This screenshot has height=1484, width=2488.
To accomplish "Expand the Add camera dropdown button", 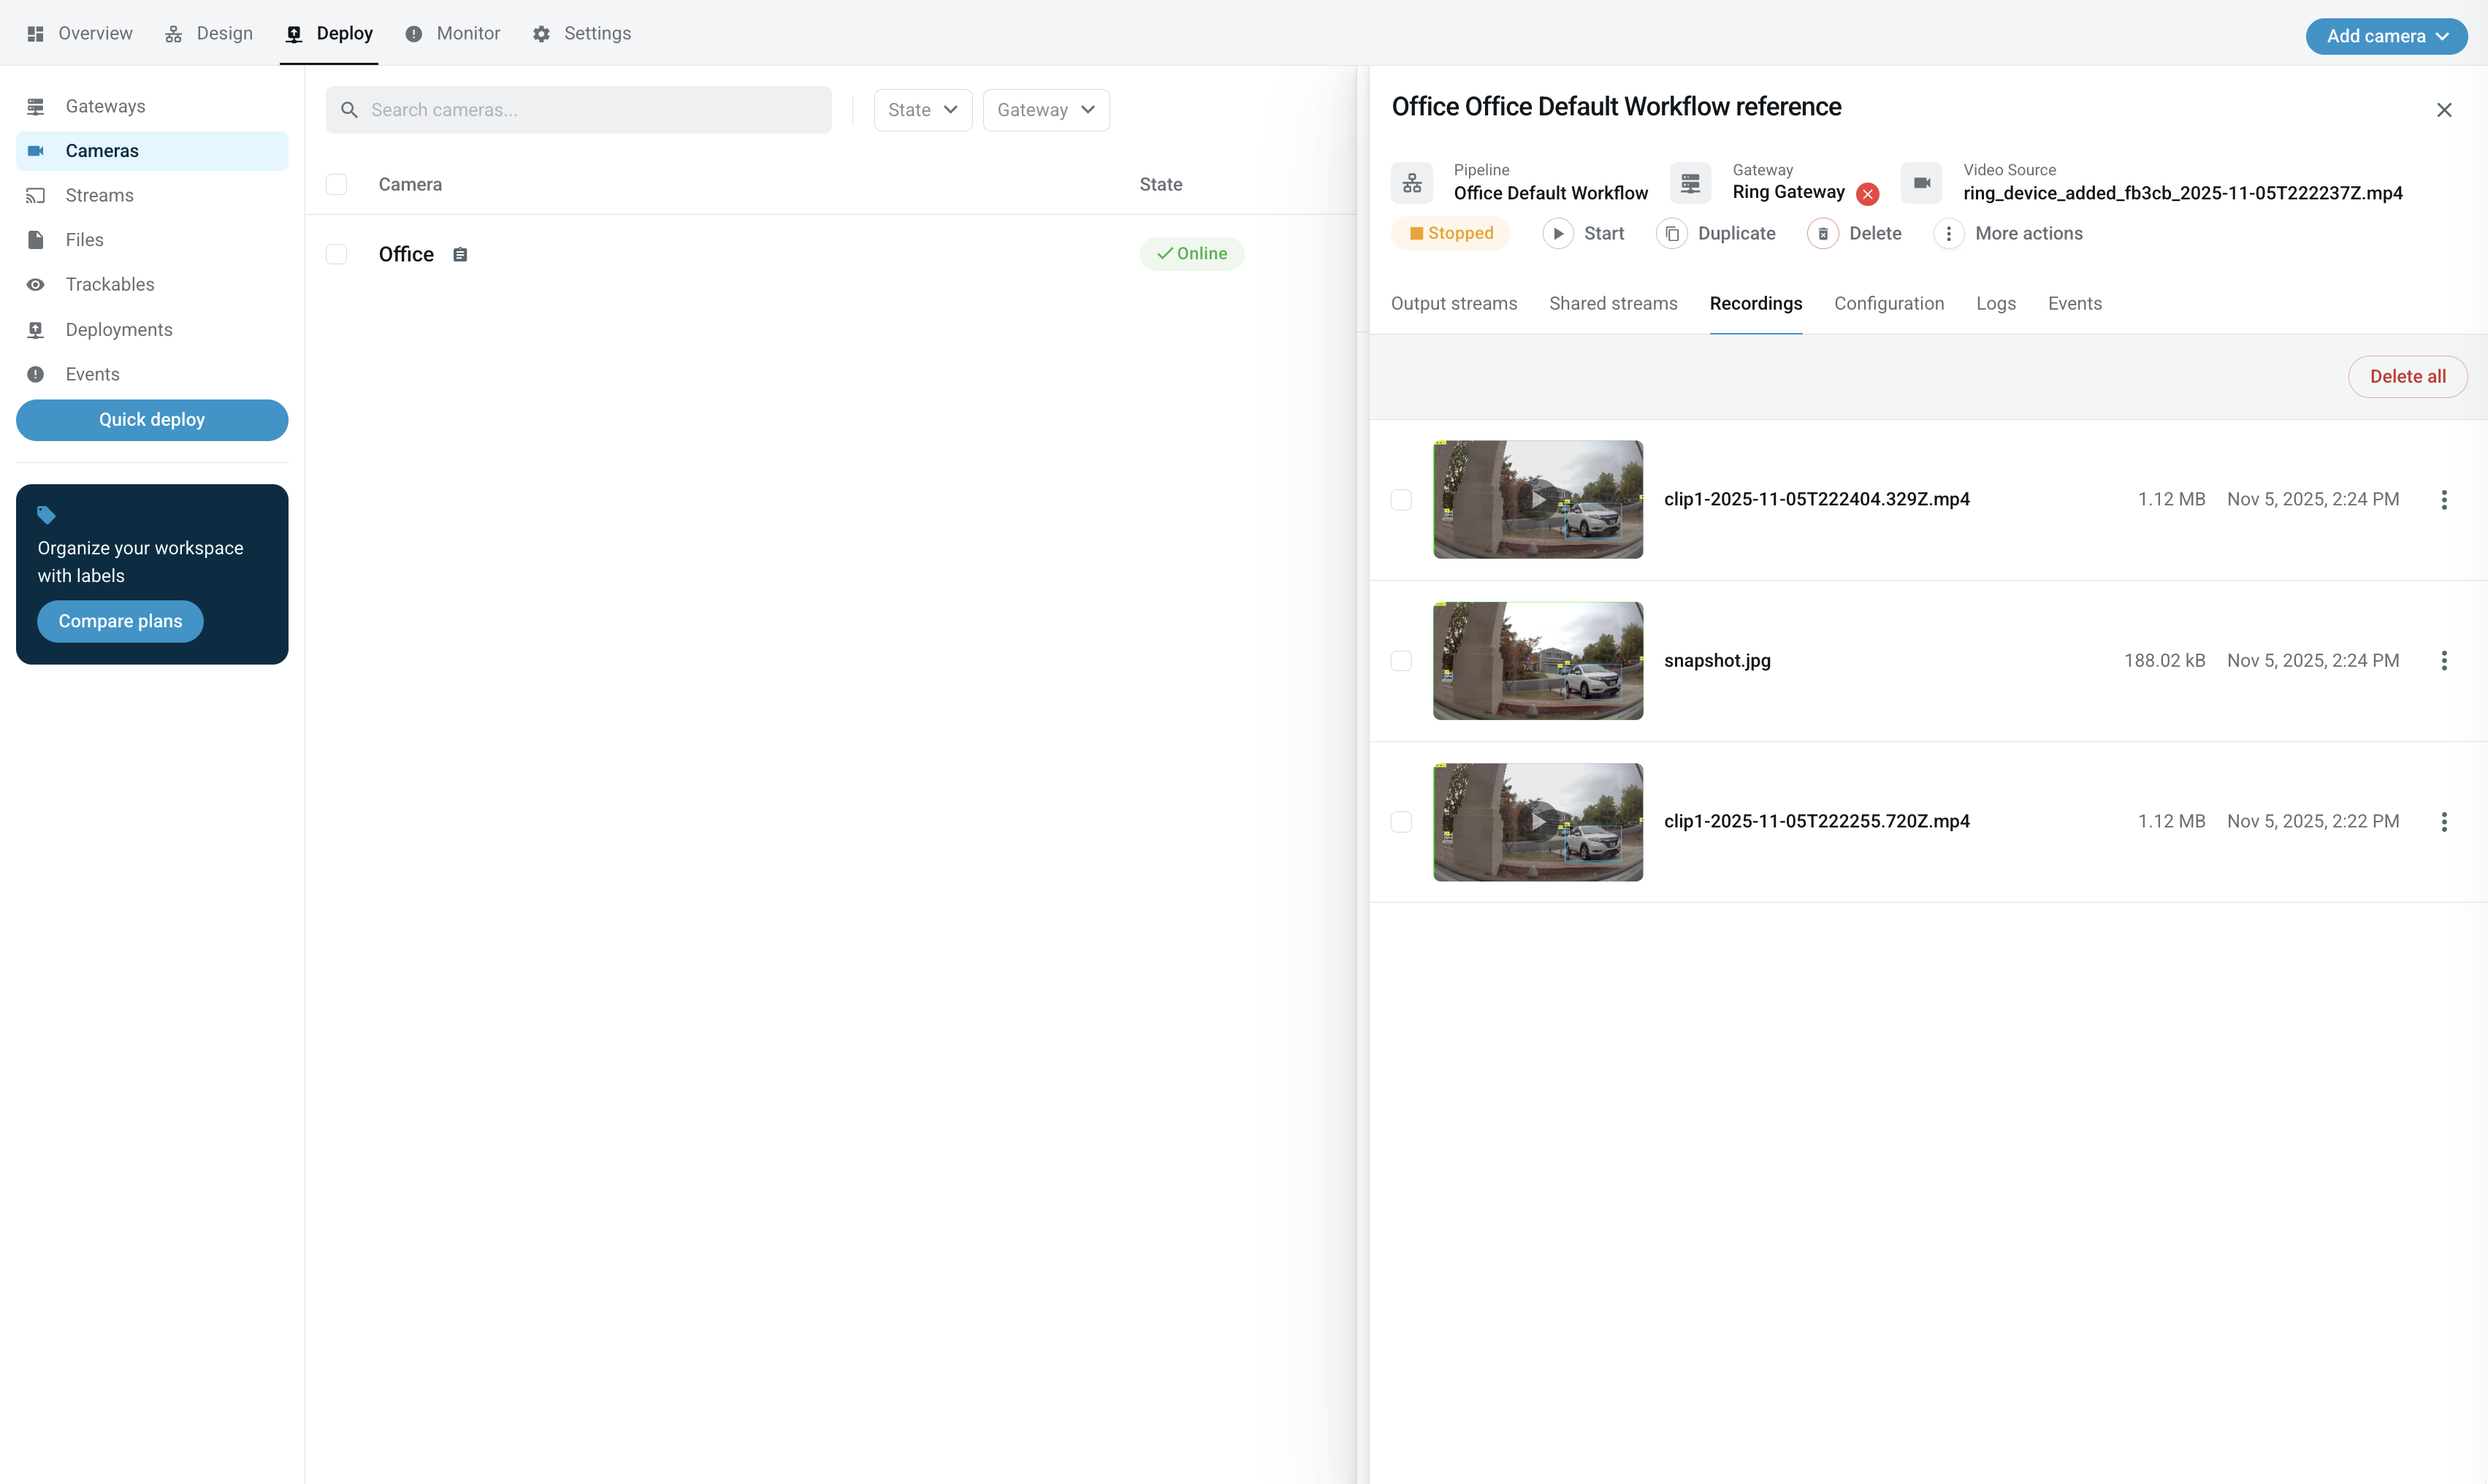I will [2385, 36].
